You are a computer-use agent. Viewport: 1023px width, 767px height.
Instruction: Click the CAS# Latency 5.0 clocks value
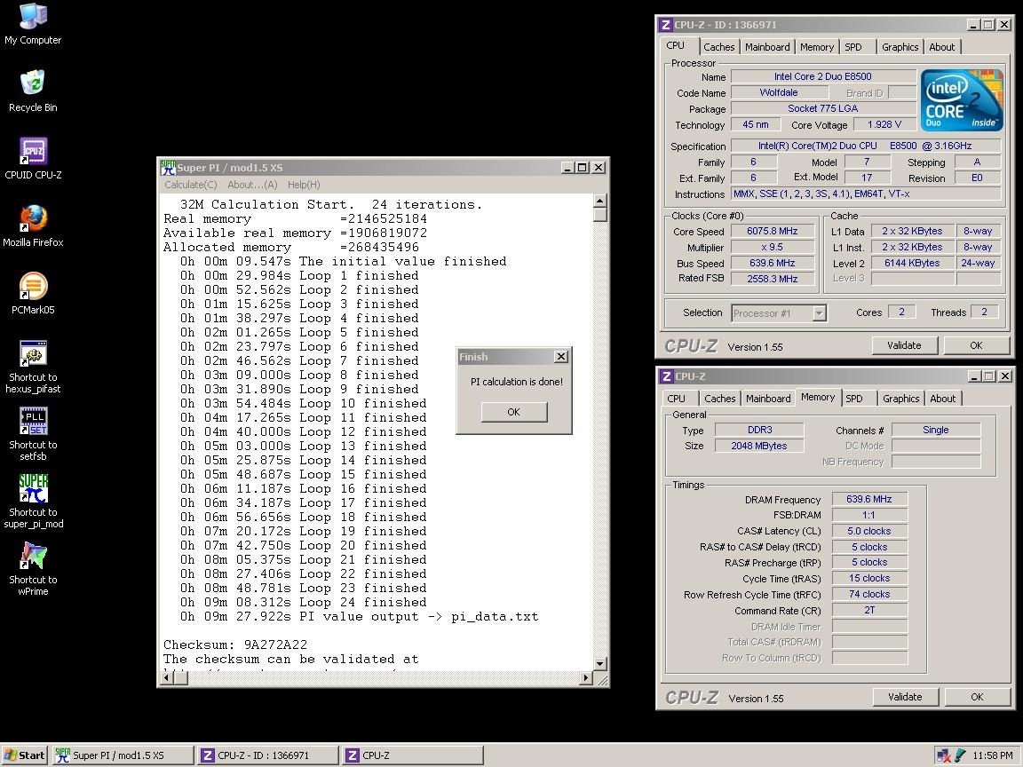pos(869,531)
